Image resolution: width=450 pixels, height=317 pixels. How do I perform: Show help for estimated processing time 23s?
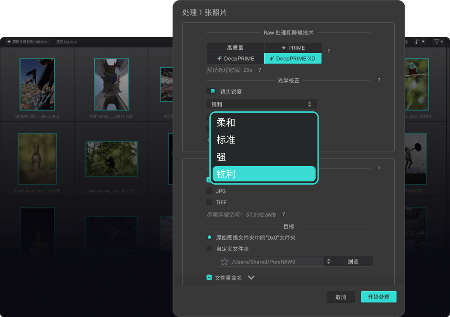click(x=260, y=70)
